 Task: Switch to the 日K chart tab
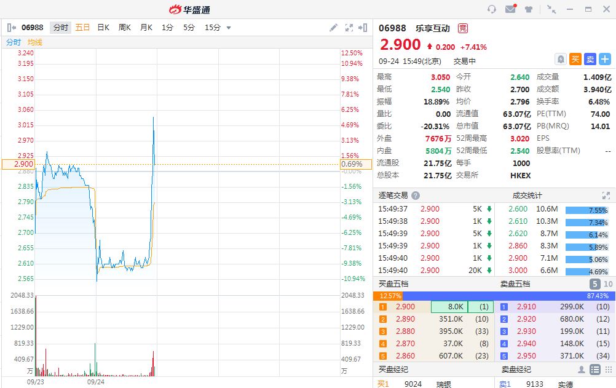[103, 28]
